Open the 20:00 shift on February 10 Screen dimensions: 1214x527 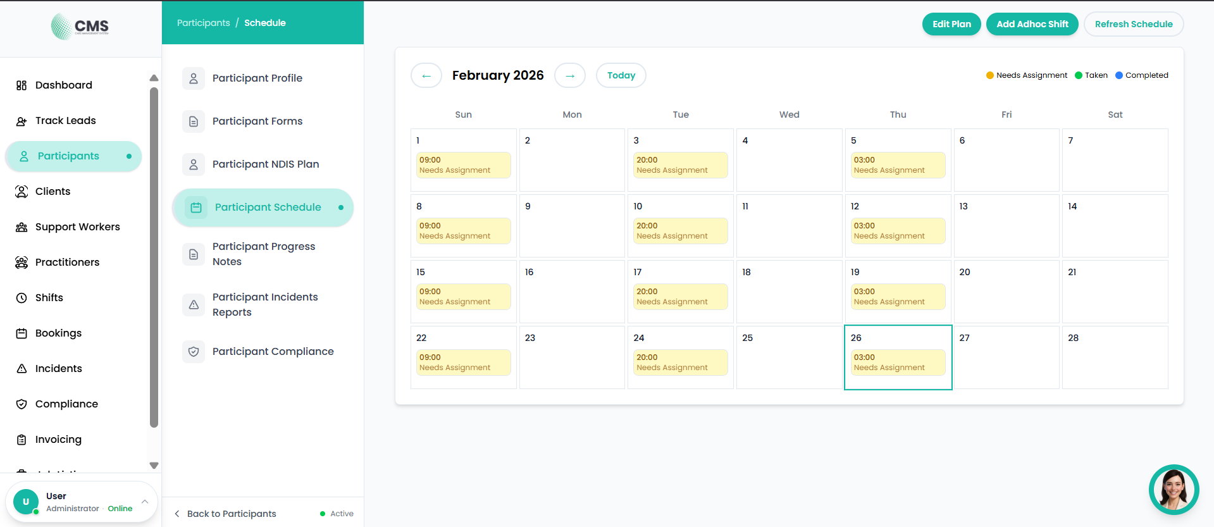[x=681, y=231]
